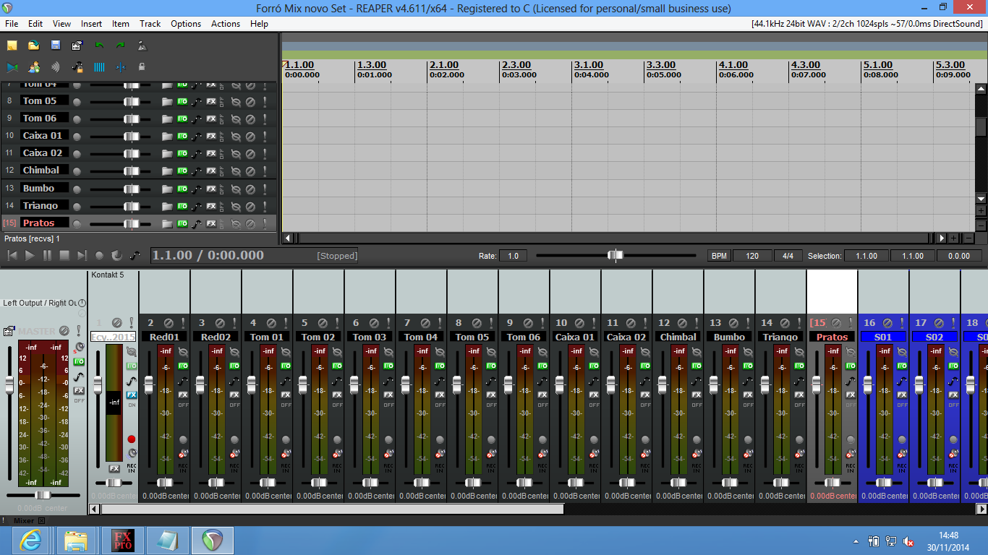Toggle the blue grid lines icon
The height and width of the screenshot is (555, 988).
pyautogui.click(x=98, y=67)
